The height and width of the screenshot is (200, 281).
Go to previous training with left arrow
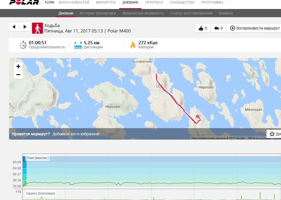tap(14, 27)
